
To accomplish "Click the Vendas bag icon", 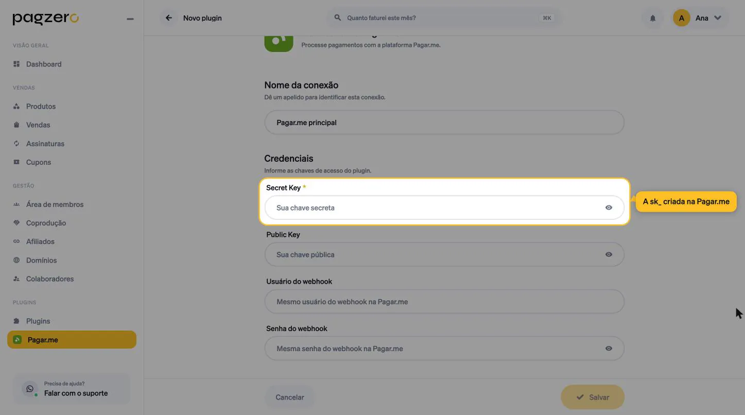I will tap(16, 125).
